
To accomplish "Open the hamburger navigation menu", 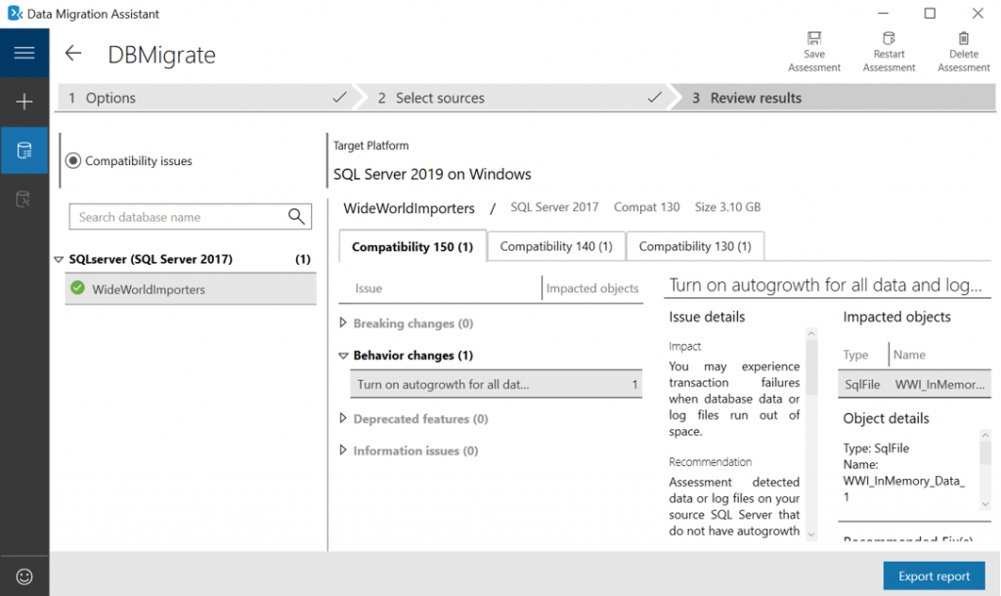I will [23, 53].
